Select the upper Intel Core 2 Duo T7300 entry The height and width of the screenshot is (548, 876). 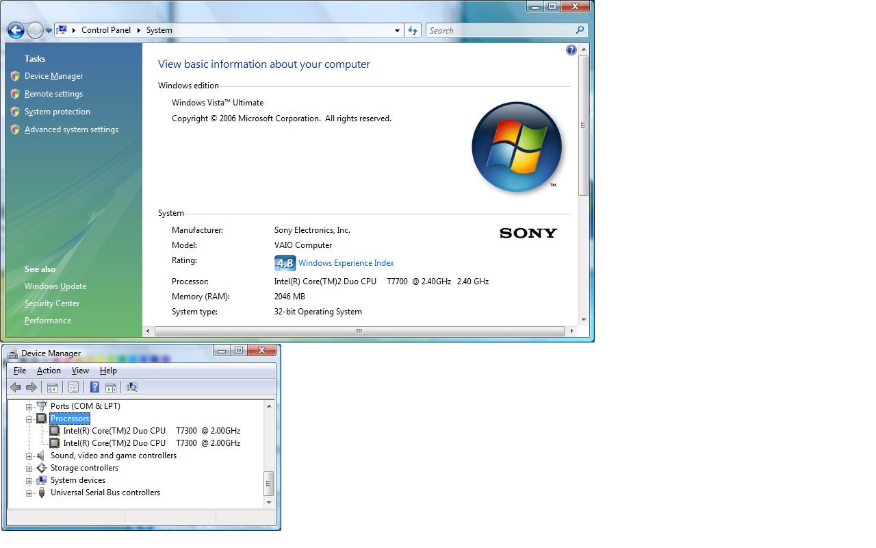[x=152, y=431]
